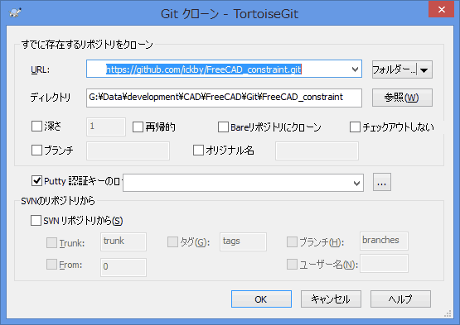
Task: Open help with the ヘルプ button
Action: 400,299
